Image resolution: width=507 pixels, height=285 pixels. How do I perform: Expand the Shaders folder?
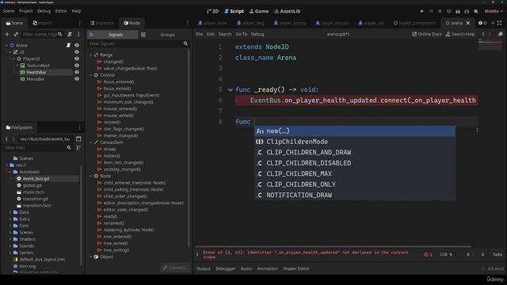10,239
